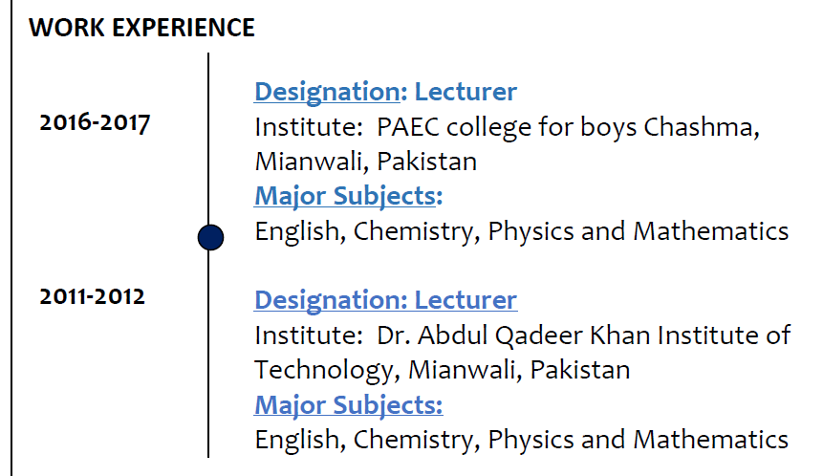Click the Mianwali, Pakistan line under PAEC college
This screenshot has width=823, height=476.
click(x=365, y=162)
